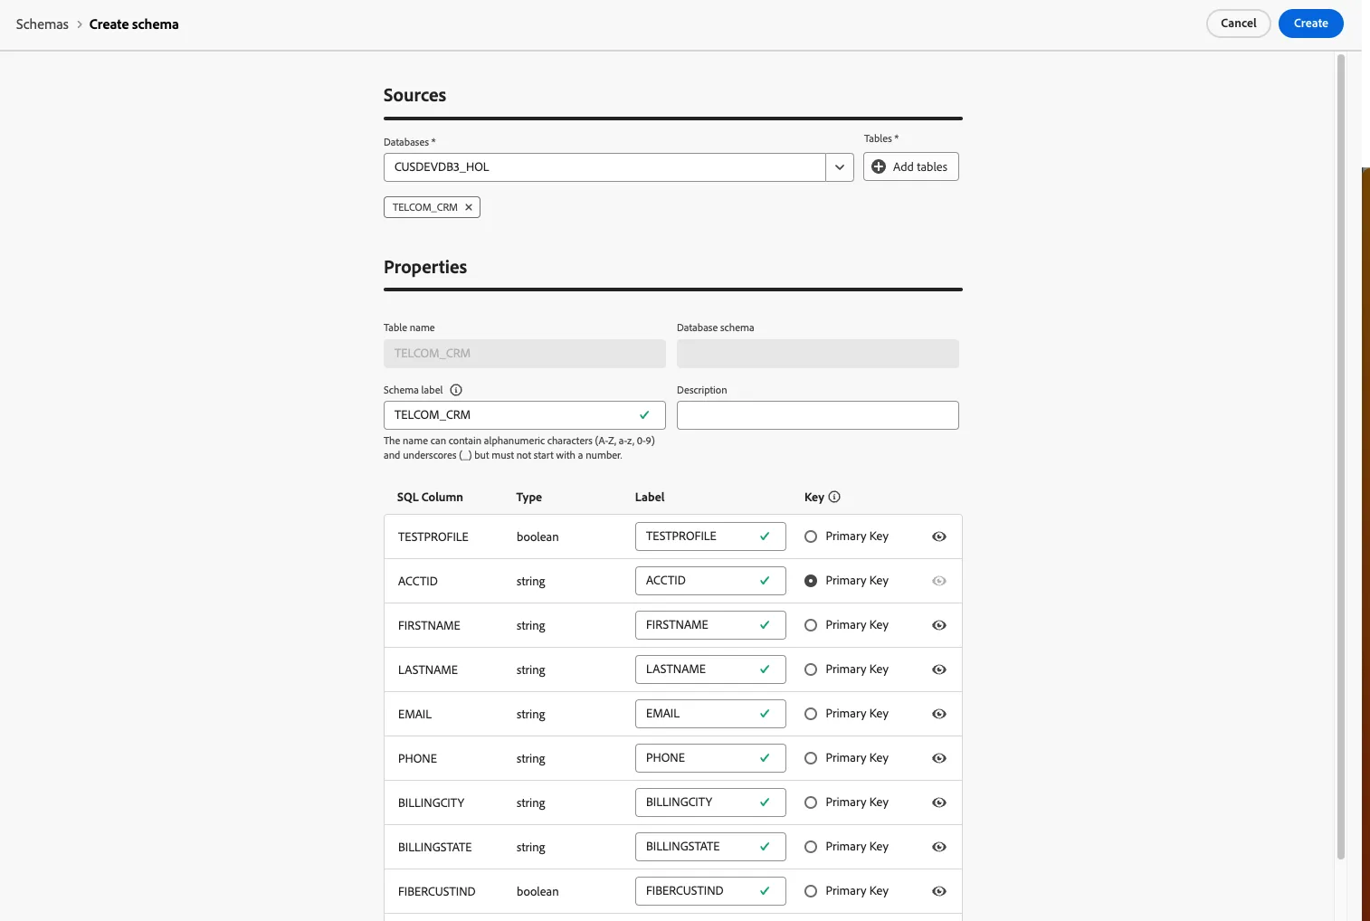Open the Databases dropdown arrow
Viewport: 1370px width, 921px height.
click(840, 167)
